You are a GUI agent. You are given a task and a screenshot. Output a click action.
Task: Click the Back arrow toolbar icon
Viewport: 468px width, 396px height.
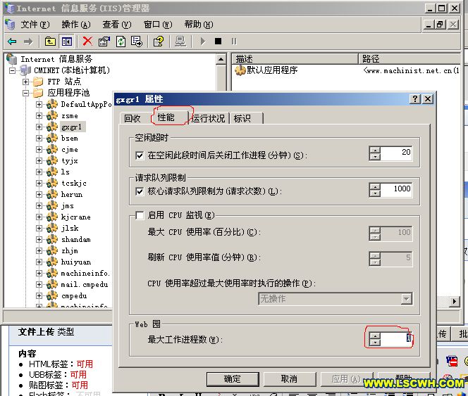[12, 41]
